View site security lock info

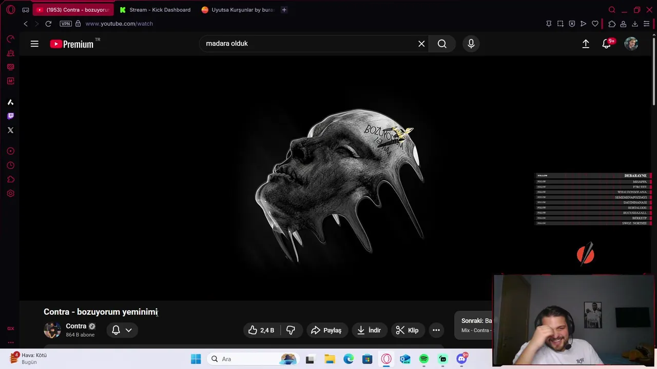[78, 24]
